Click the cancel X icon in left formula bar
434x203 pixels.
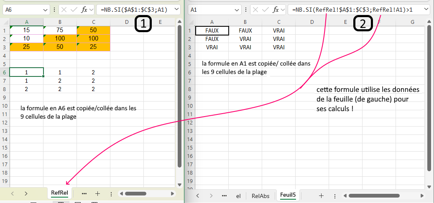tap(63, 9)
